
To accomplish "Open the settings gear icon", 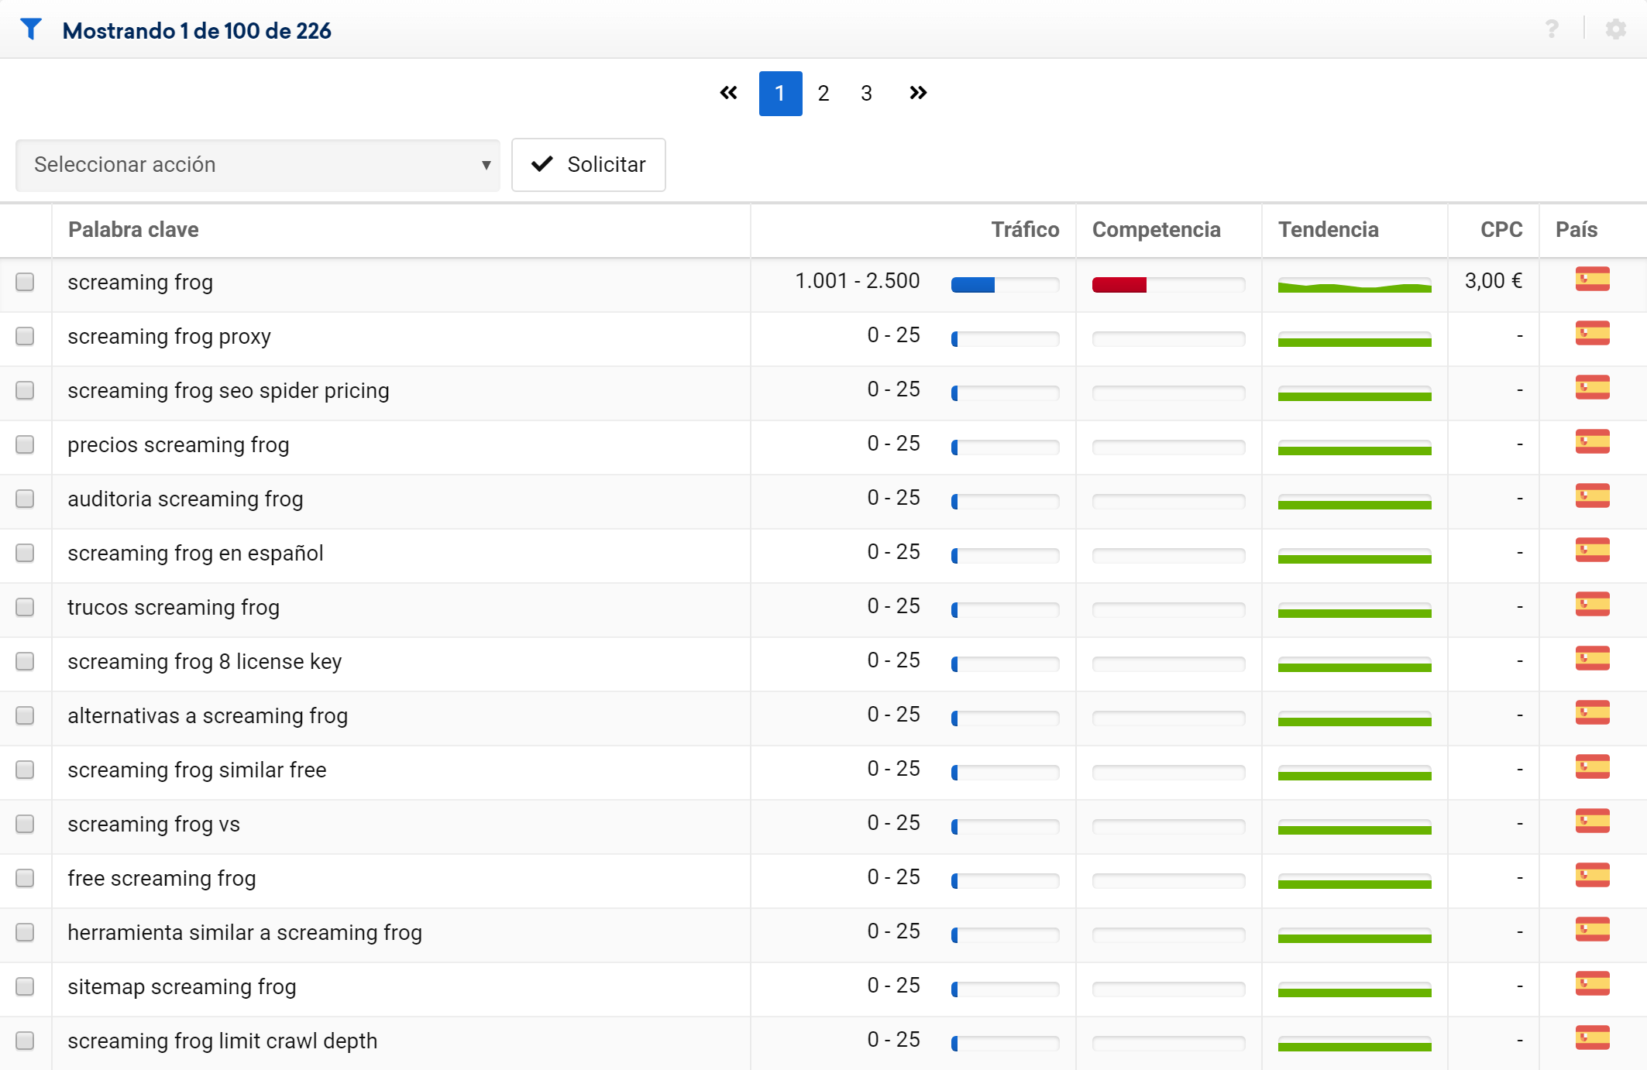I will 1615,29.
